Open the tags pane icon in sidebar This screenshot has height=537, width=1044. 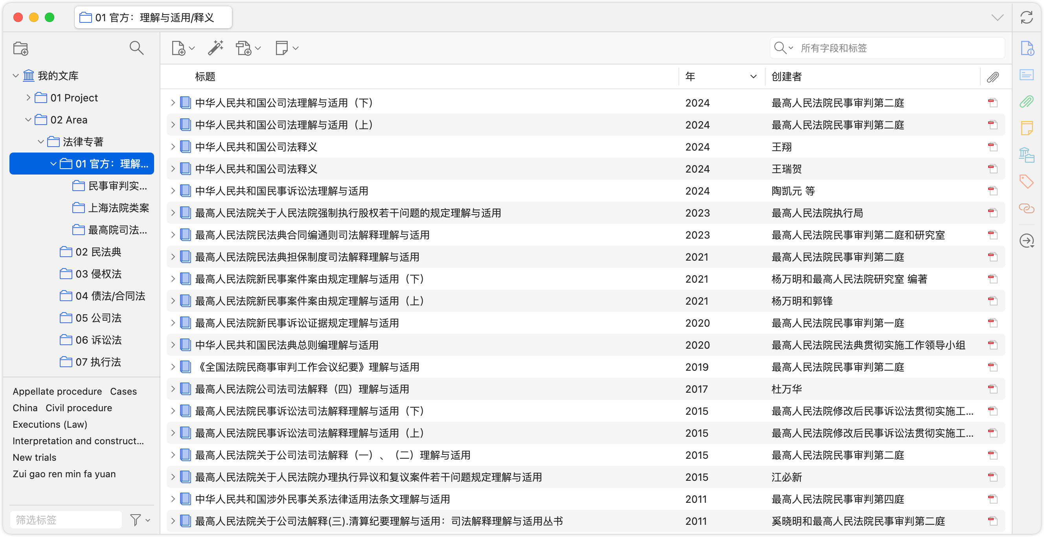tap(1027, 181)
